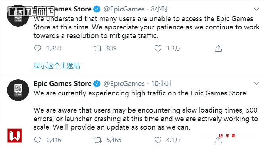This screenshot has width=265, height=148.
Task: Expand the second tweet's options chevron
Action: (x=256, y=84)
